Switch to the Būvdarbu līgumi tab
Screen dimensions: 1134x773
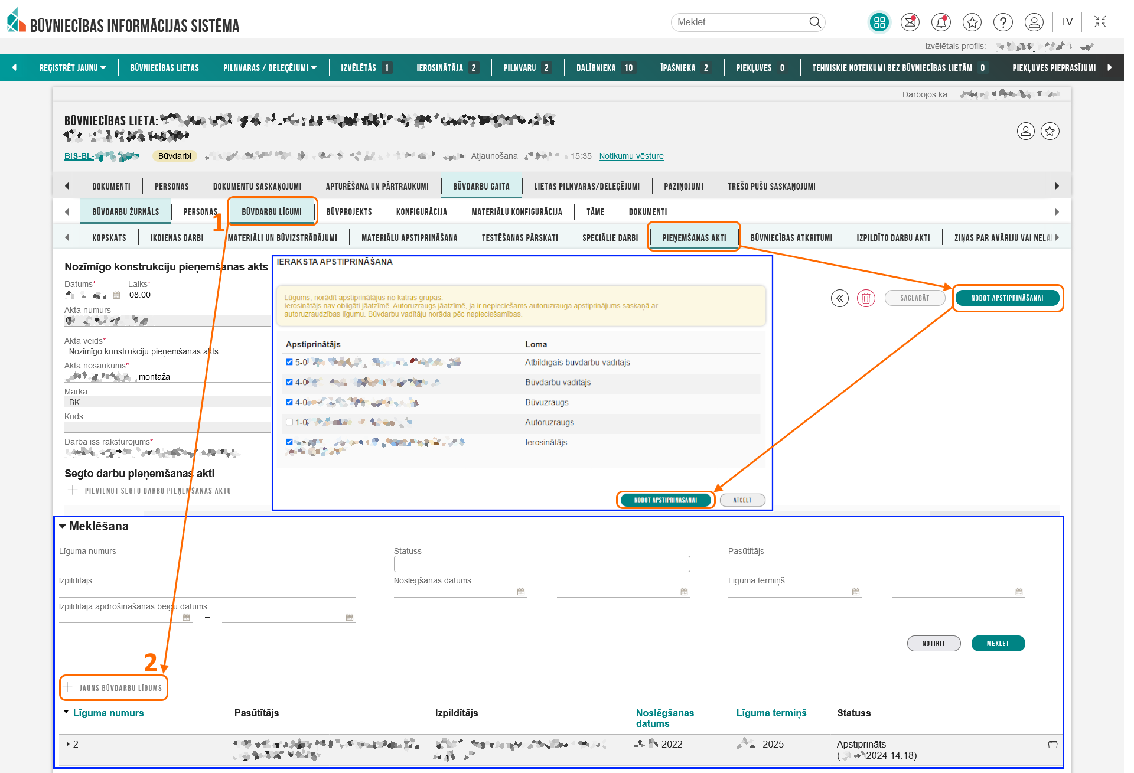click(272, 211)
